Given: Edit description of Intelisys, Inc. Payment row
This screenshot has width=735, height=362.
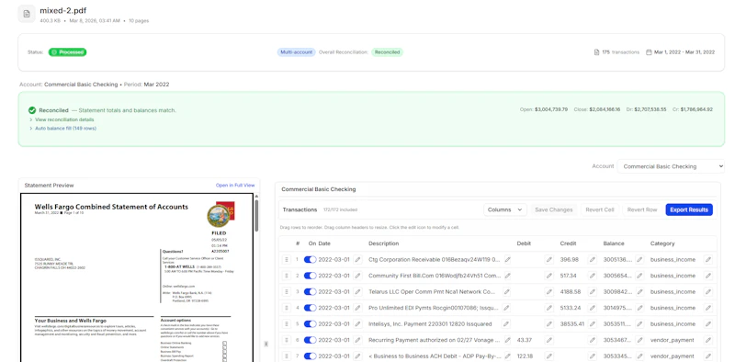Looking at the screenshot, I should [506, 324].
